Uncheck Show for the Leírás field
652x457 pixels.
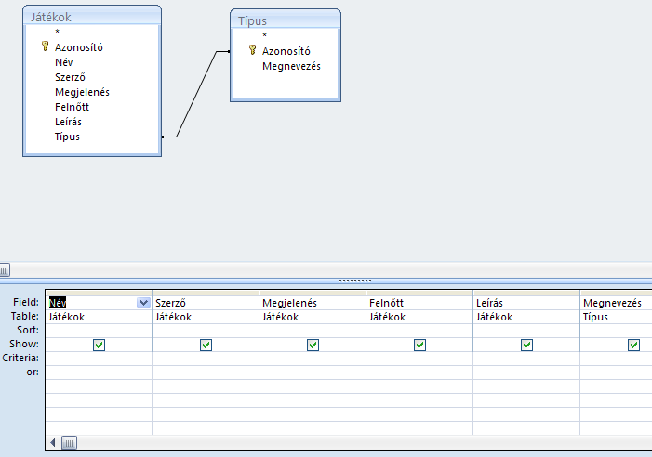[526, 345]
